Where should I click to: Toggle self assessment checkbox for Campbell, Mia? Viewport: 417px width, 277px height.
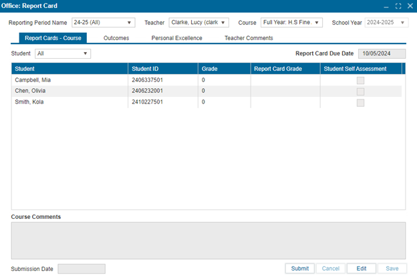click(x=360, y=80)
